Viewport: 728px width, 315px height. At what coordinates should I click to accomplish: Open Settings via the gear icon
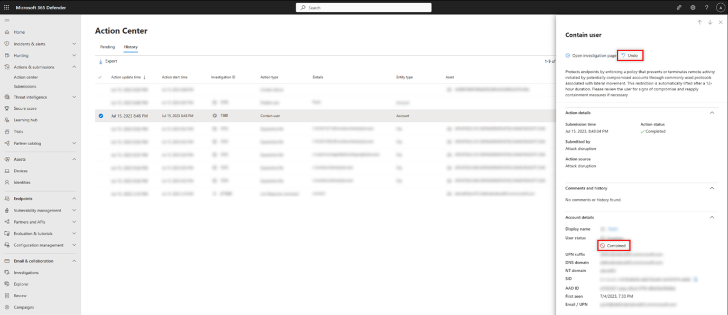click(693, 7)
